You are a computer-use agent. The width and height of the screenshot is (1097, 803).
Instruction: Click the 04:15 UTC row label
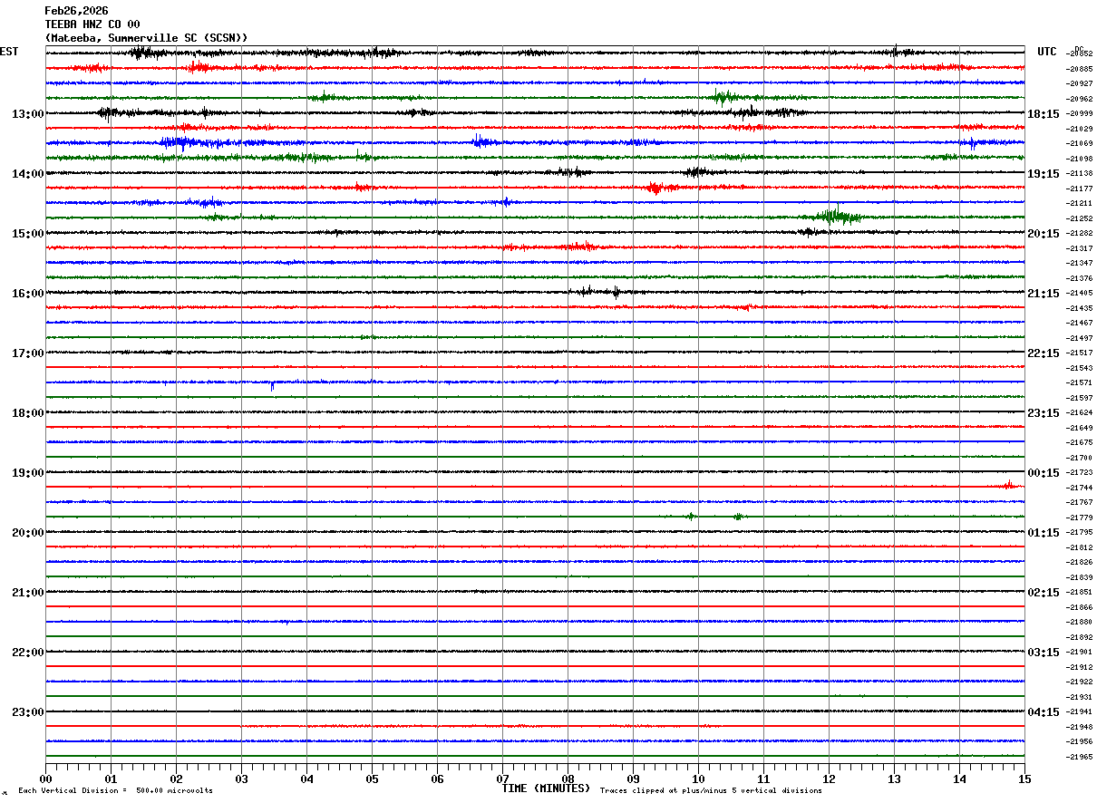1044,712
